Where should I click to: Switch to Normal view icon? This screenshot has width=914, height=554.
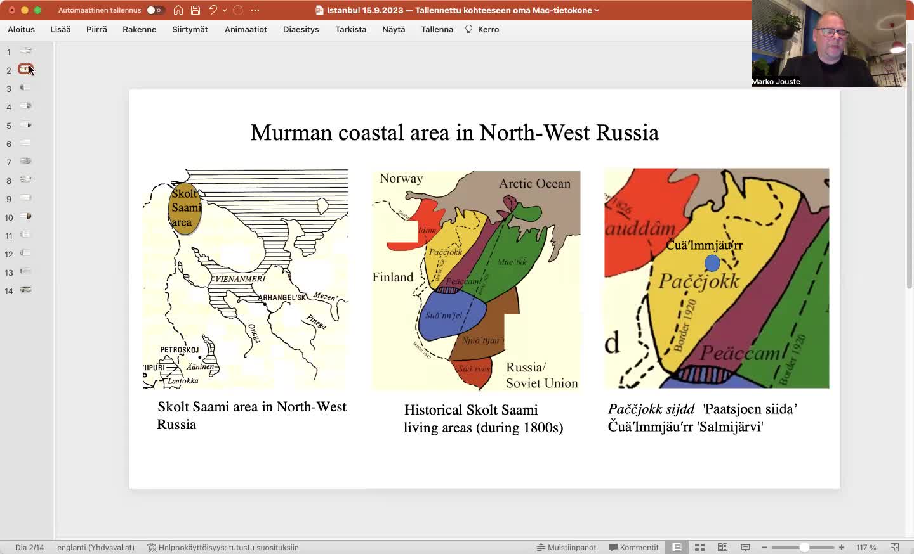pyautogui.click(x=677, y=547)
